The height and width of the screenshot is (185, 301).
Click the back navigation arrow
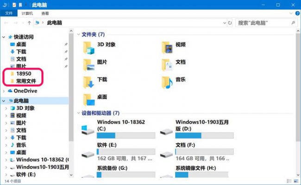tap(6, 23)
